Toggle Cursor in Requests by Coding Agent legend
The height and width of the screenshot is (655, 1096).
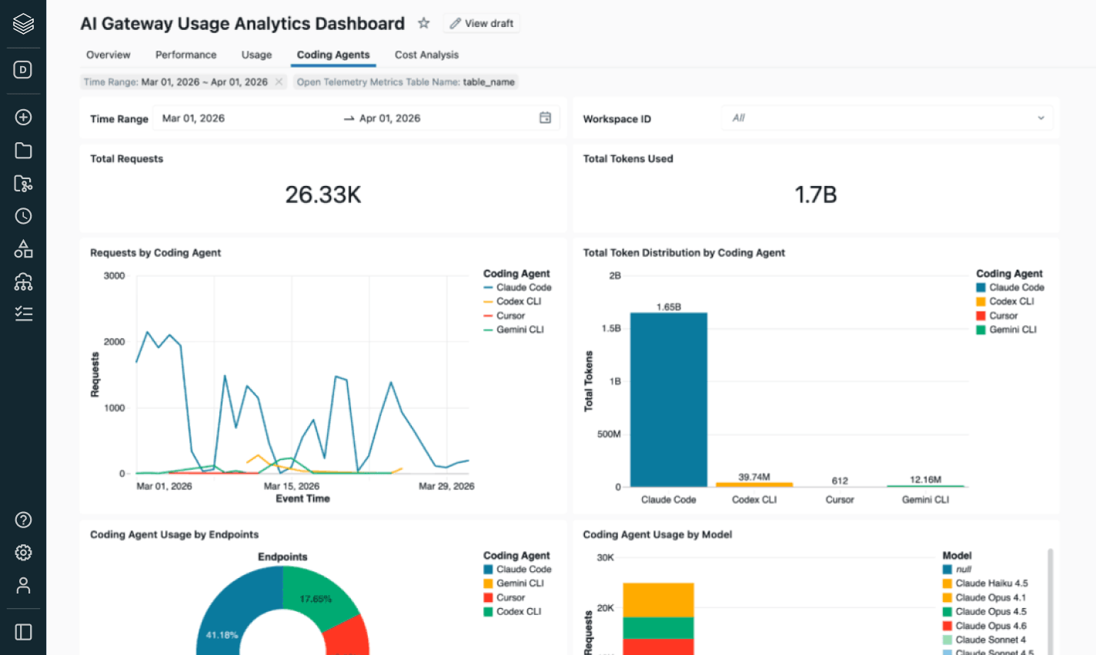(504, 316)
